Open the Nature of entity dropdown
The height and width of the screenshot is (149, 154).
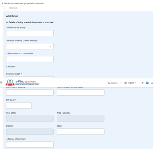[x=30, y=46]
